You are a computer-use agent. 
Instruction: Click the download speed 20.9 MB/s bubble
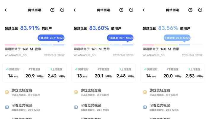click(x=51, y=38)
